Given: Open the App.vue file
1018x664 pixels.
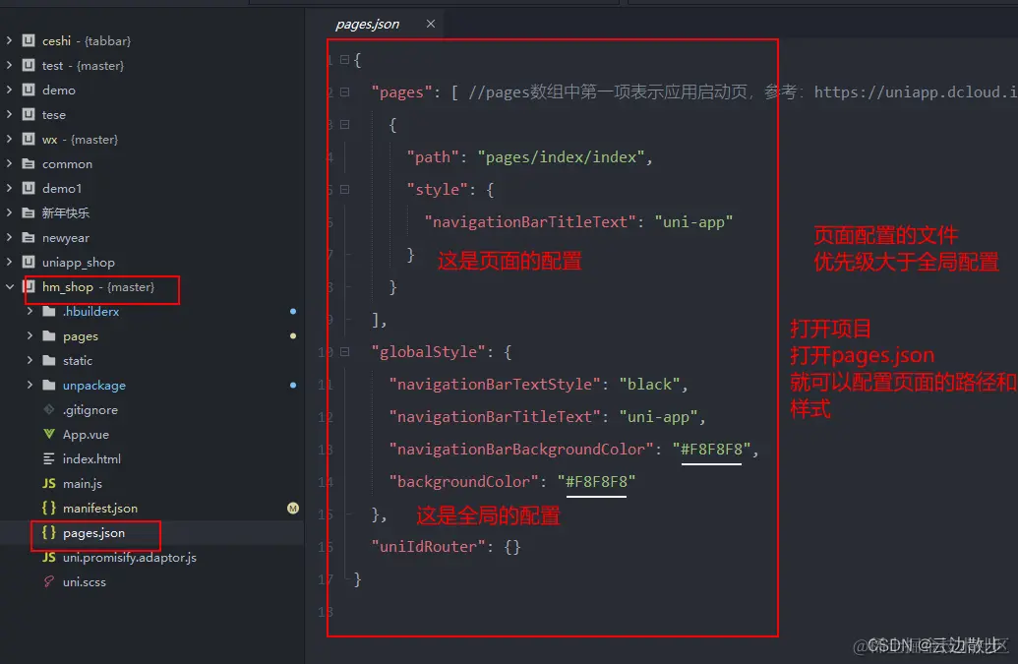Looking at the screenshot, I should pos(86,434).
